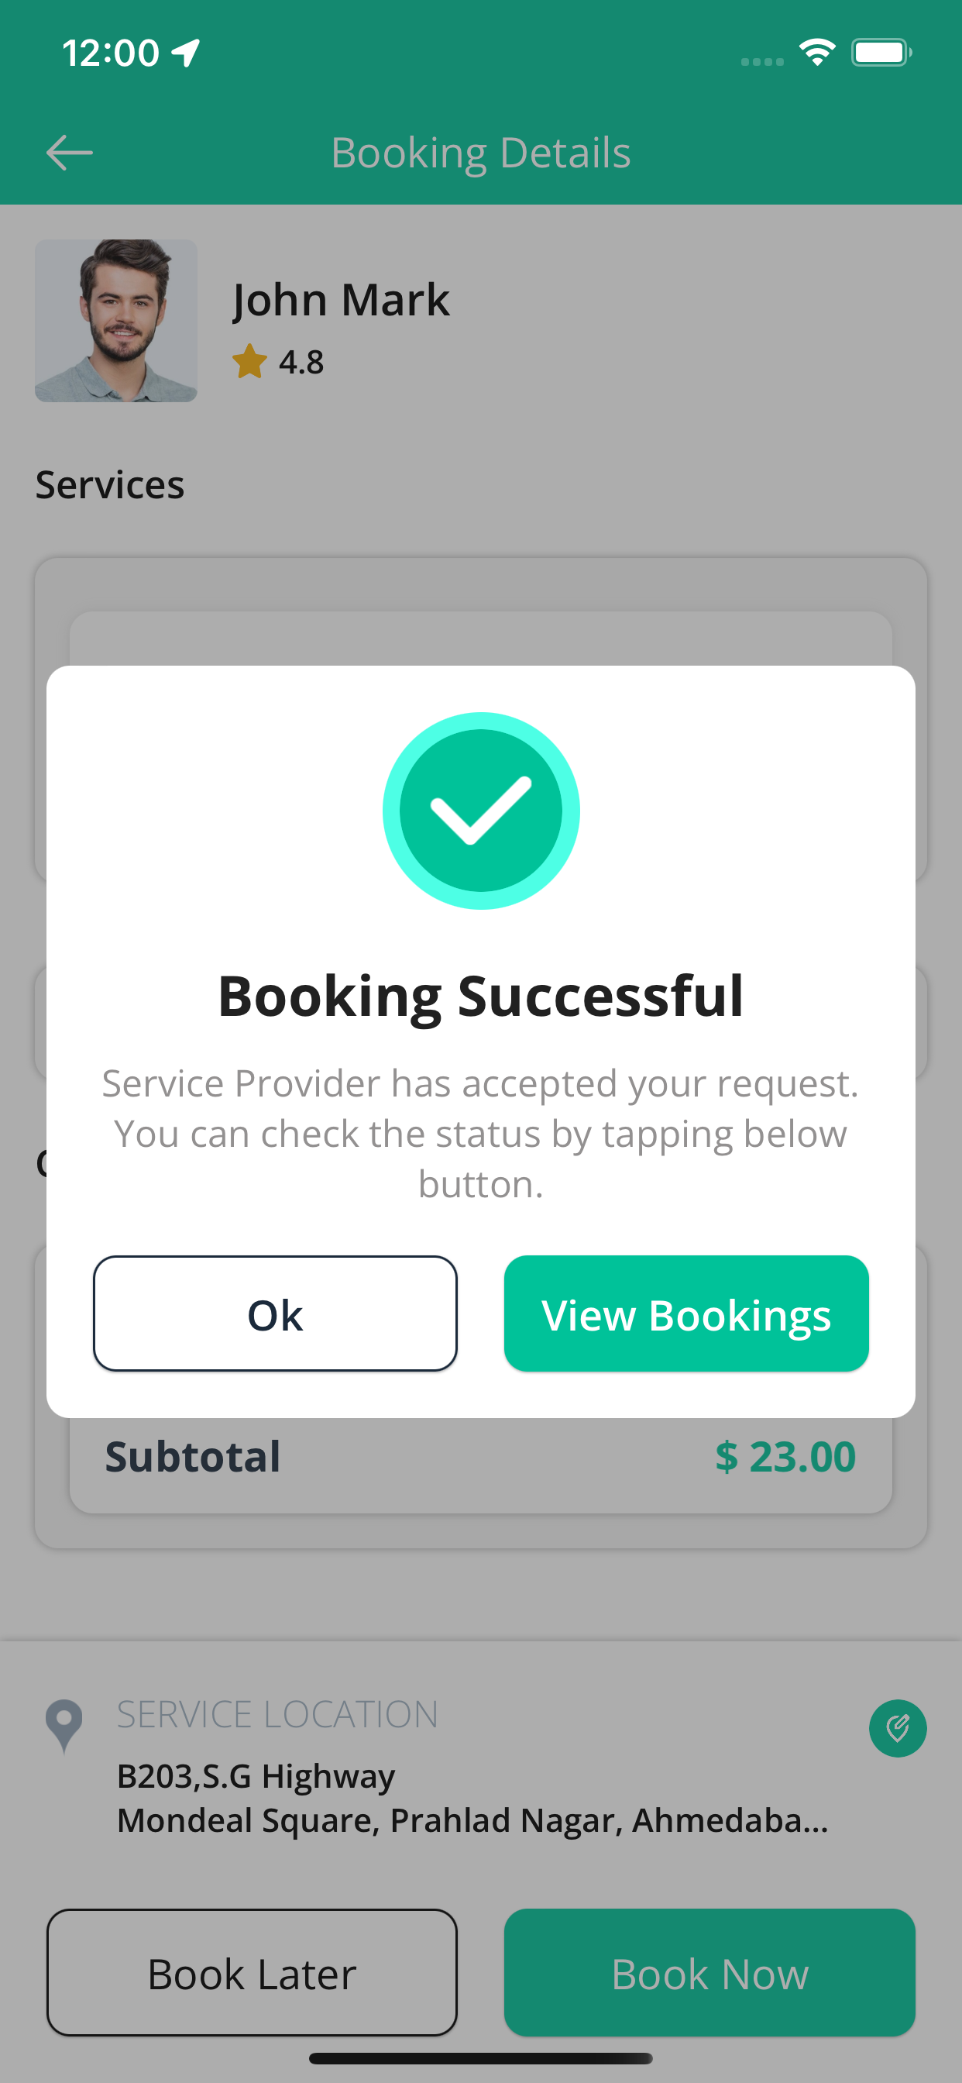Click the green success checkmark icon
962x2083 pixels.
click(x=481, y=811)
